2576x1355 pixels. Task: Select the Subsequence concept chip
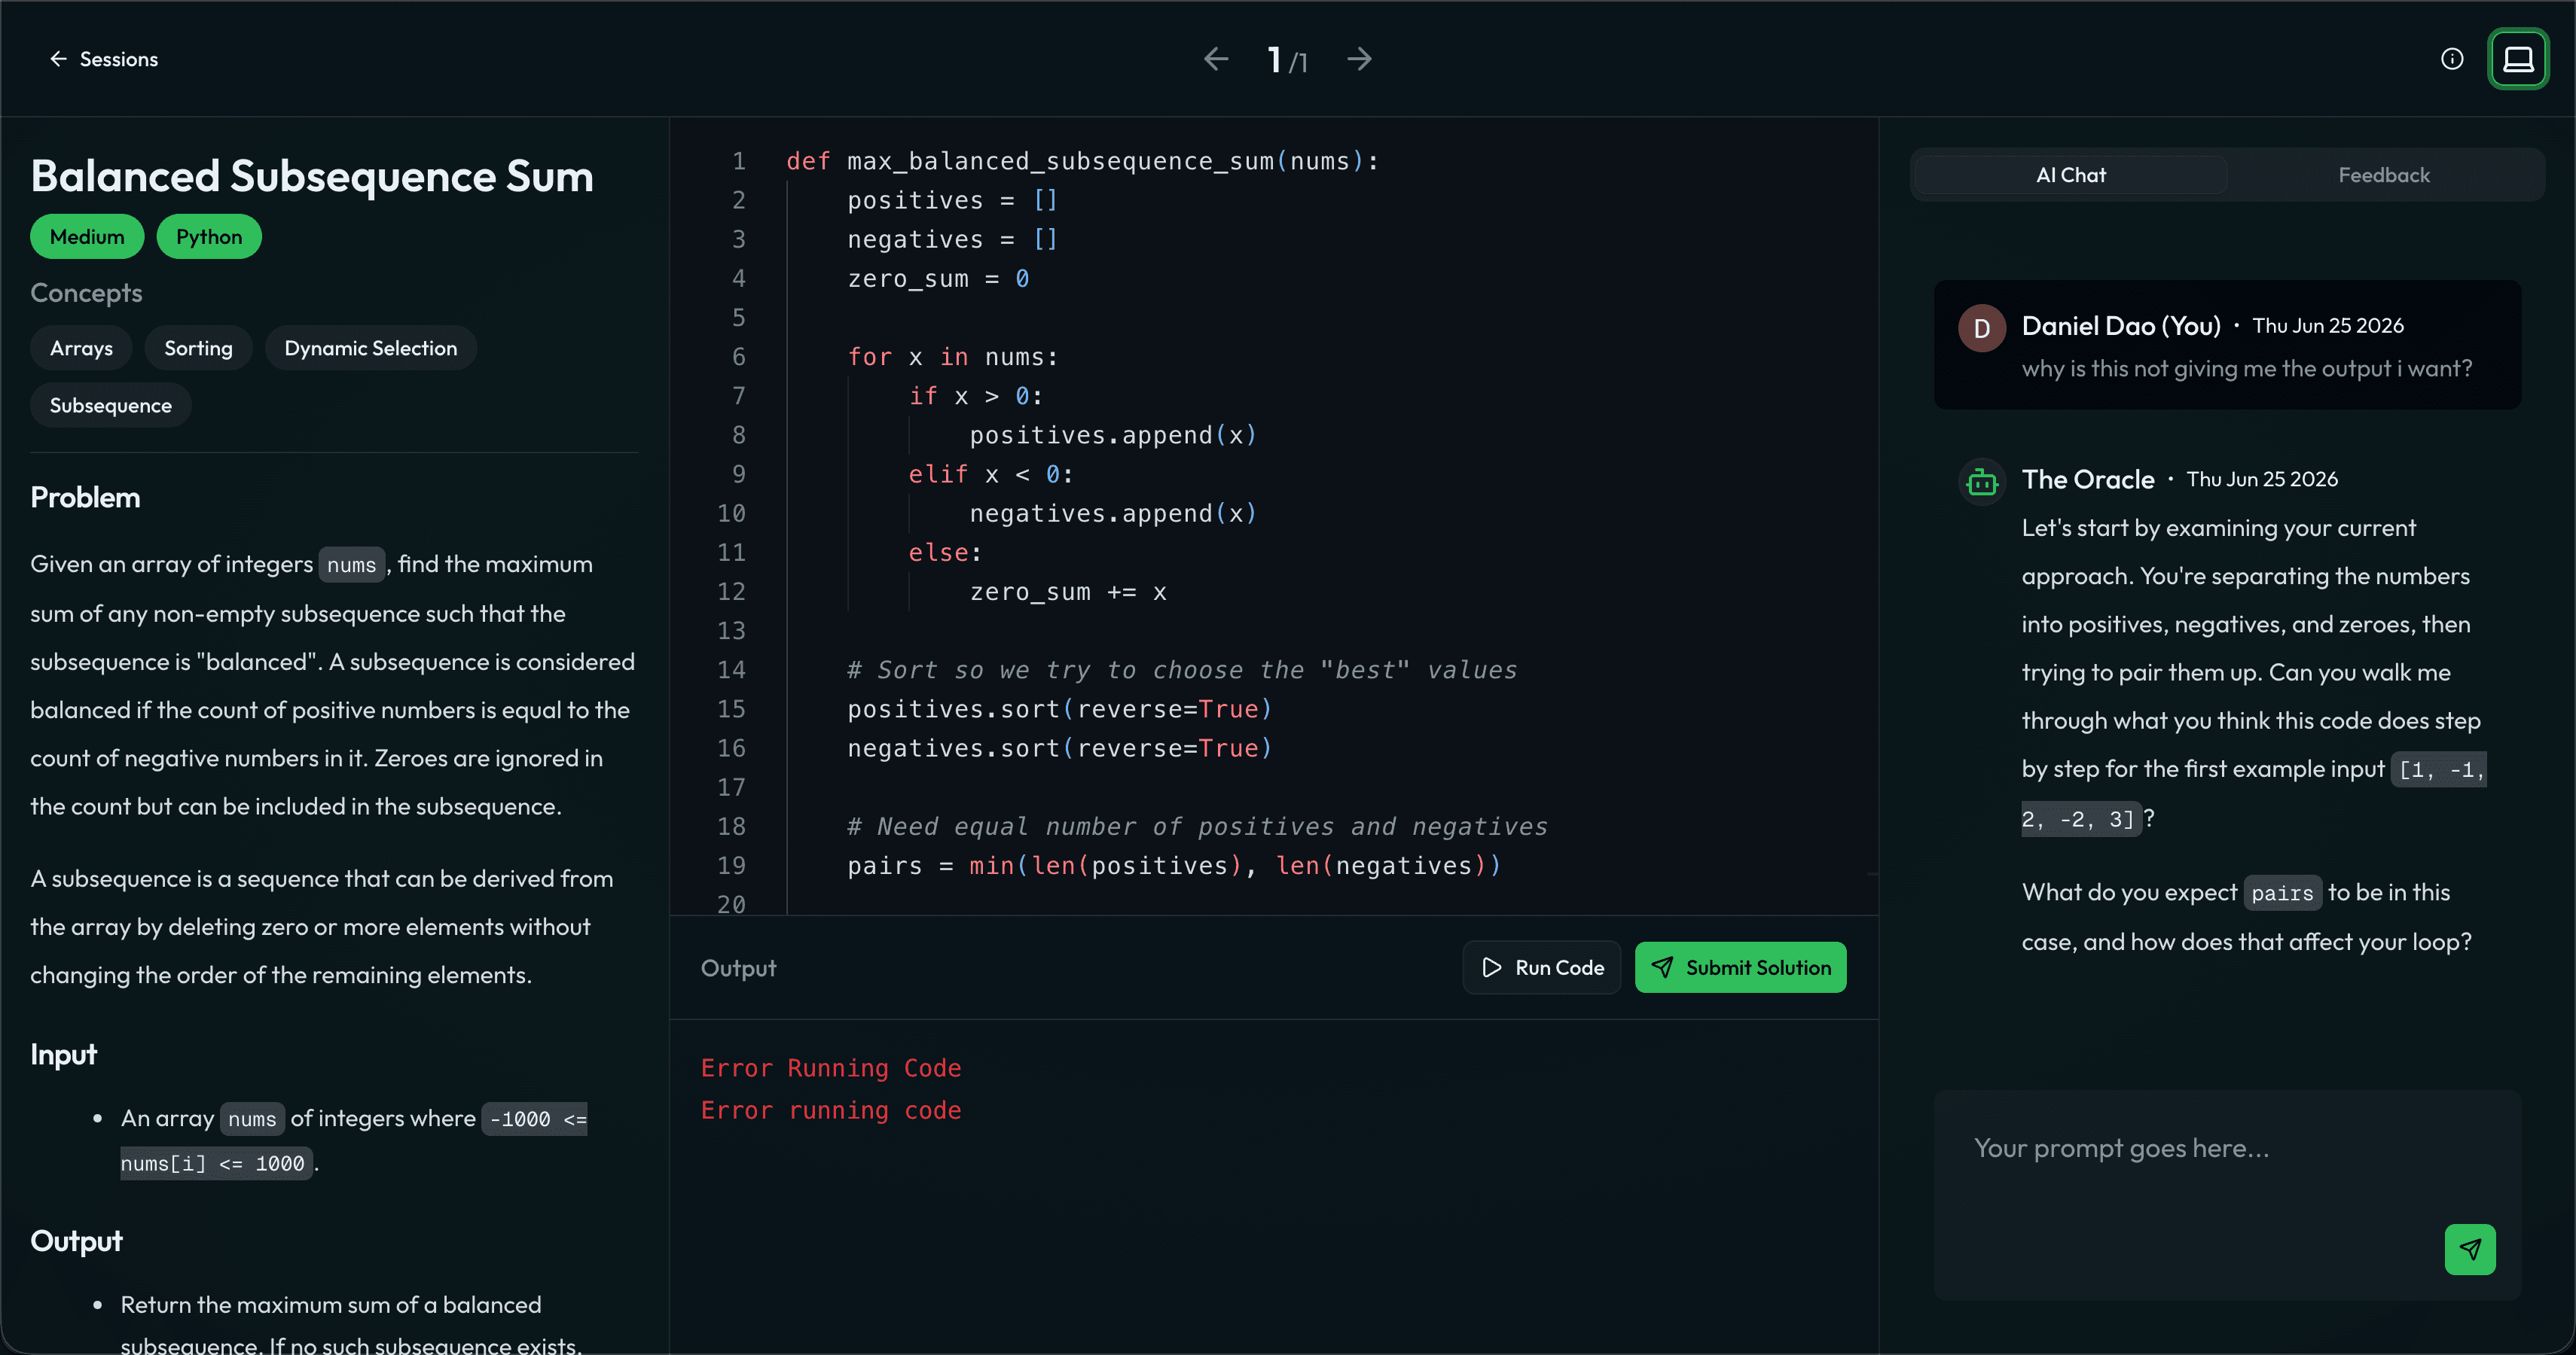click(x=110, y=405)
